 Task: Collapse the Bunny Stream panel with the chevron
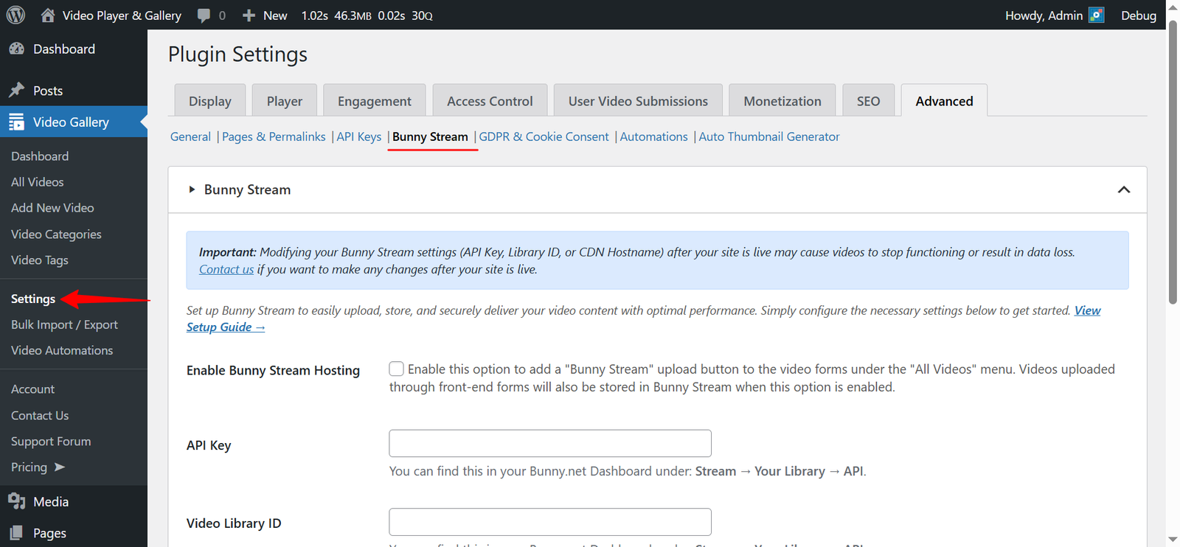[x=1124, y=189]
